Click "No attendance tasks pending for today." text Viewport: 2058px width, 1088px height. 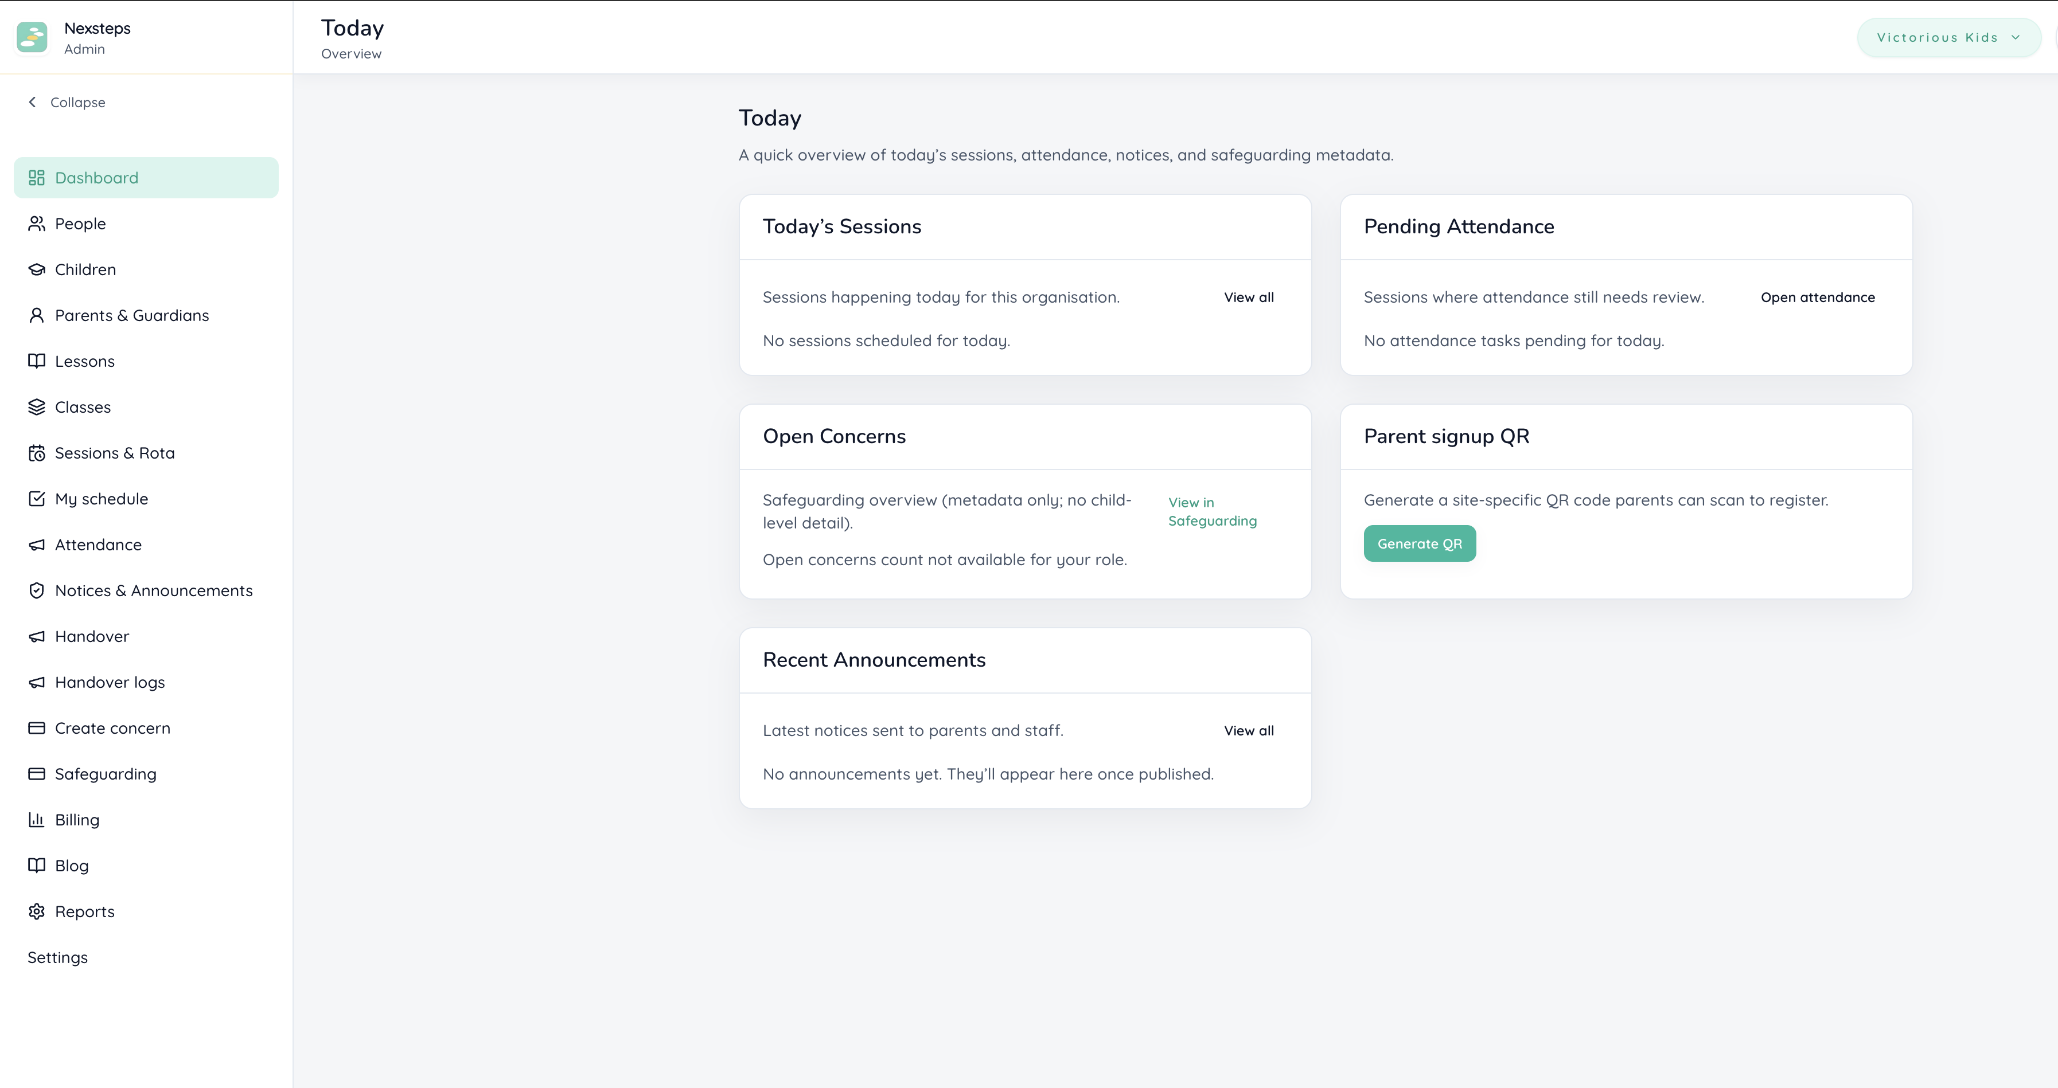[x=1514, y=341]
